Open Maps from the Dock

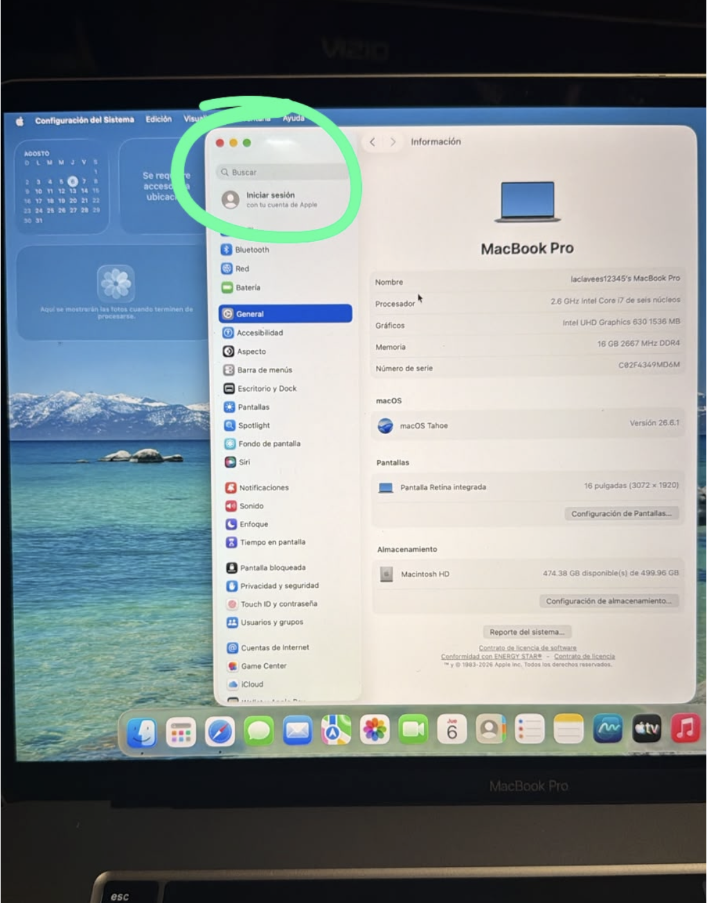(336, 731)
